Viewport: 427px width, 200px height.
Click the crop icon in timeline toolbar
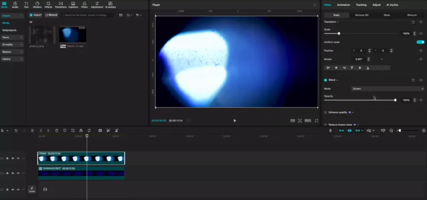pos(73,130)
